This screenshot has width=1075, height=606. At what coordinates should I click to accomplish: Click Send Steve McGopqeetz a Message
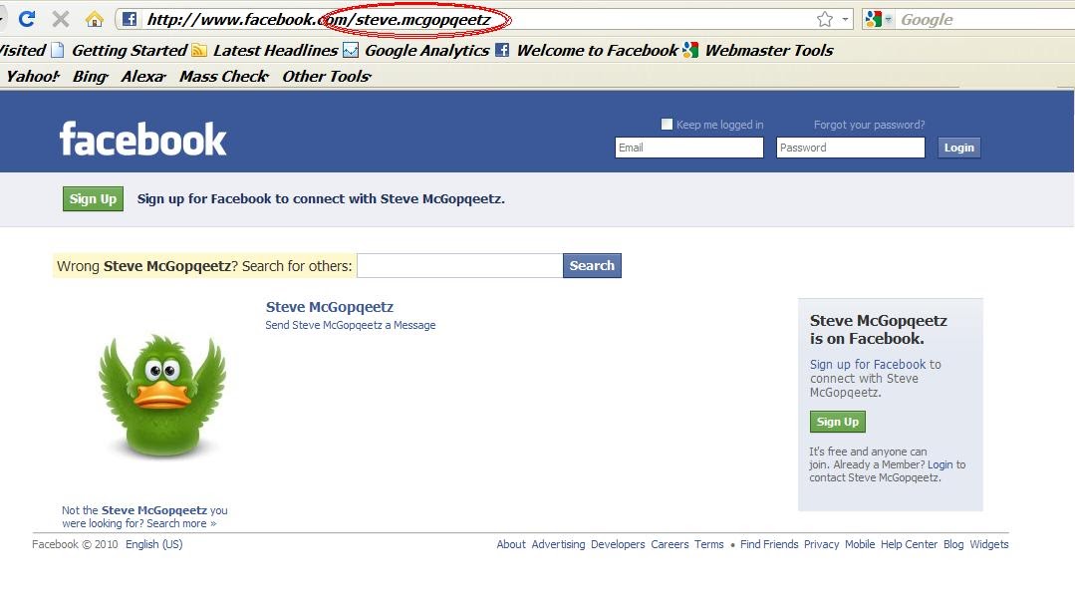pos(351,325)
